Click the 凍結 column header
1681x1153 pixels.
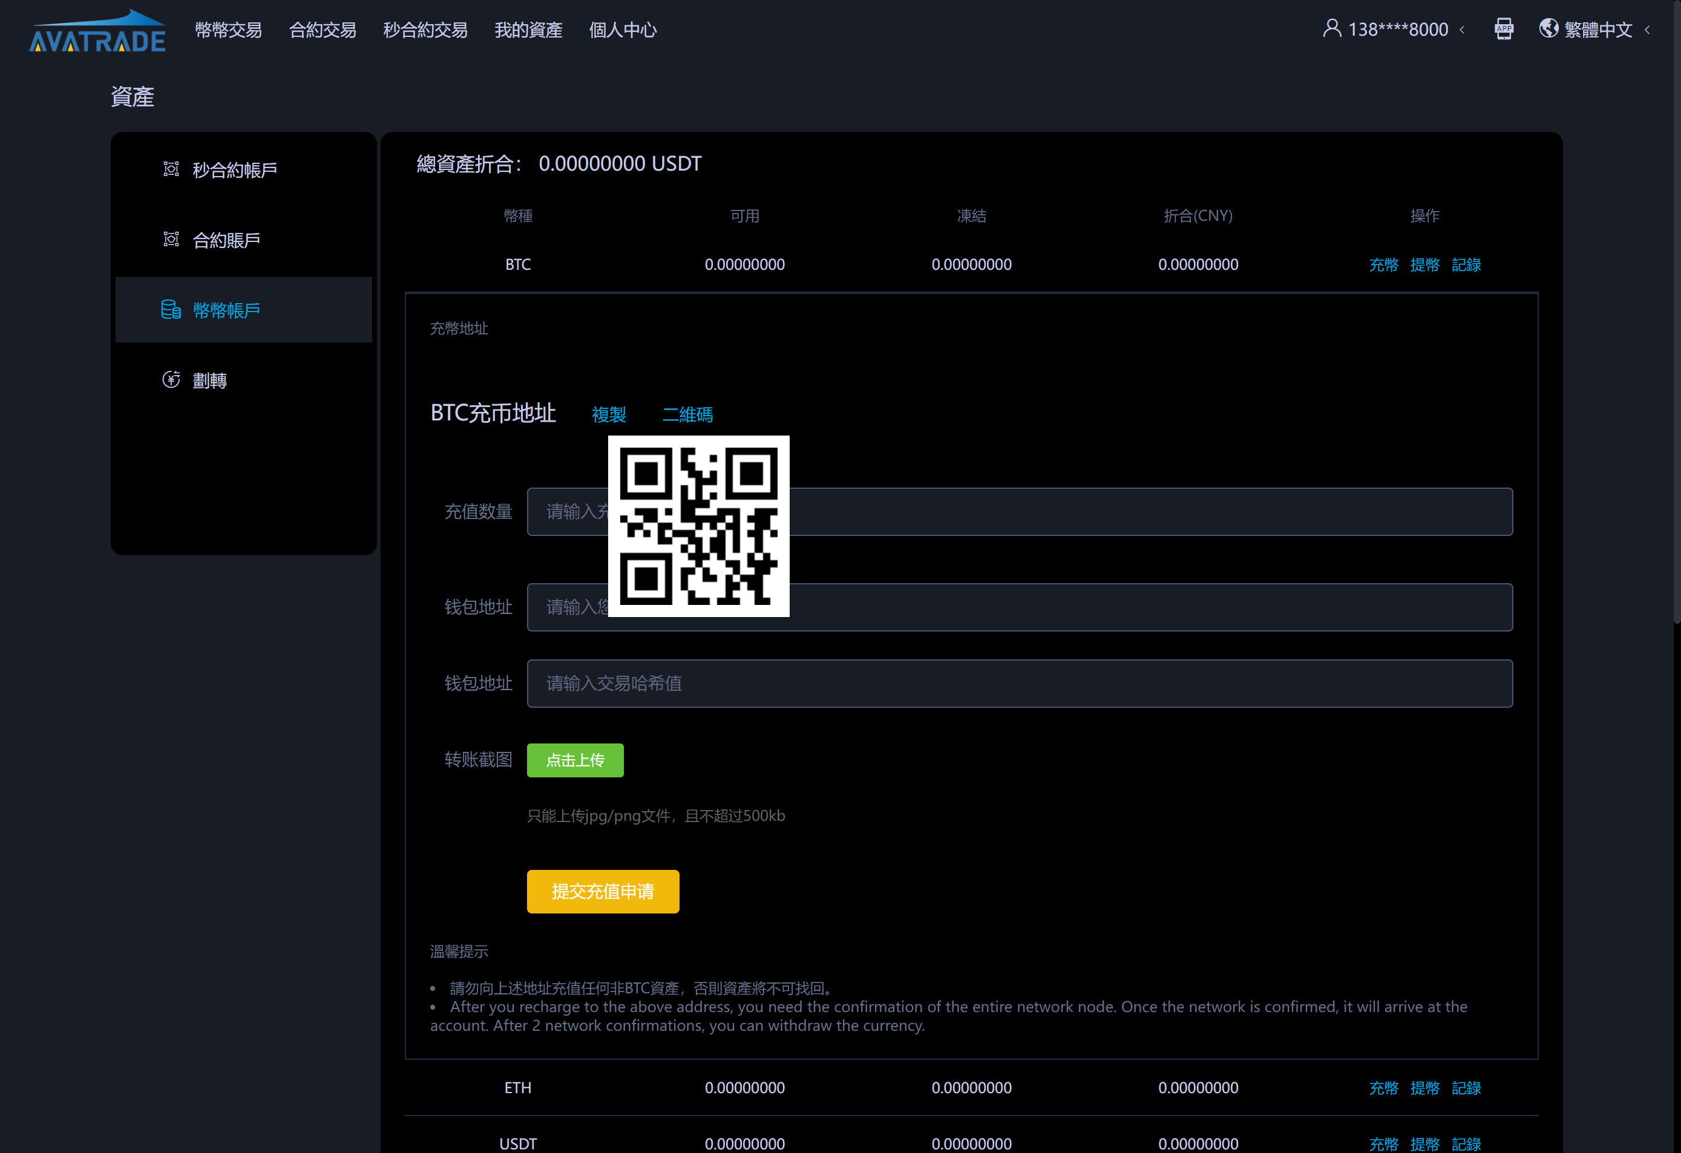(971, 215)
